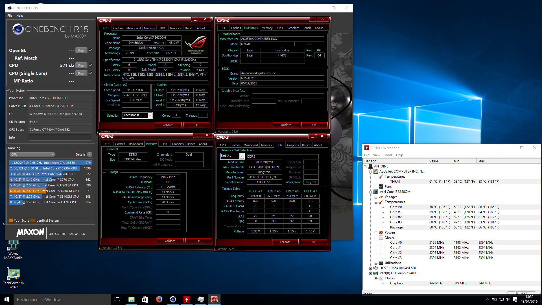542x305 pixels.
Task: Run the OpenGL benchmark in Cinebench
Action: [x=81, y=51]
